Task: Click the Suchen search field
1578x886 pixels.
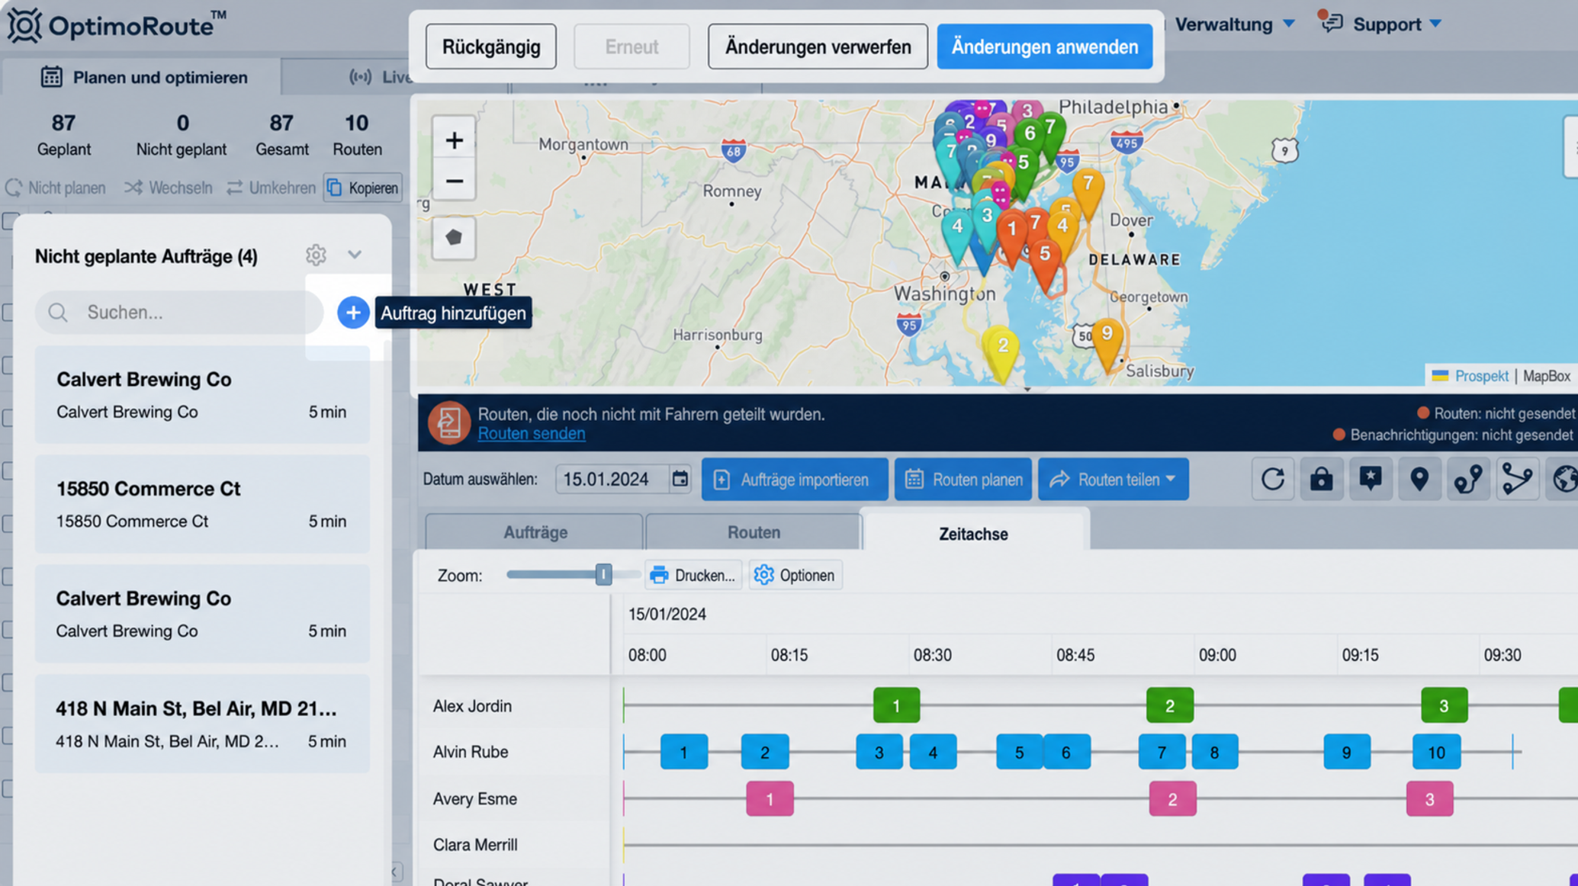Action: pyautogui.click(x=179, y=312)
